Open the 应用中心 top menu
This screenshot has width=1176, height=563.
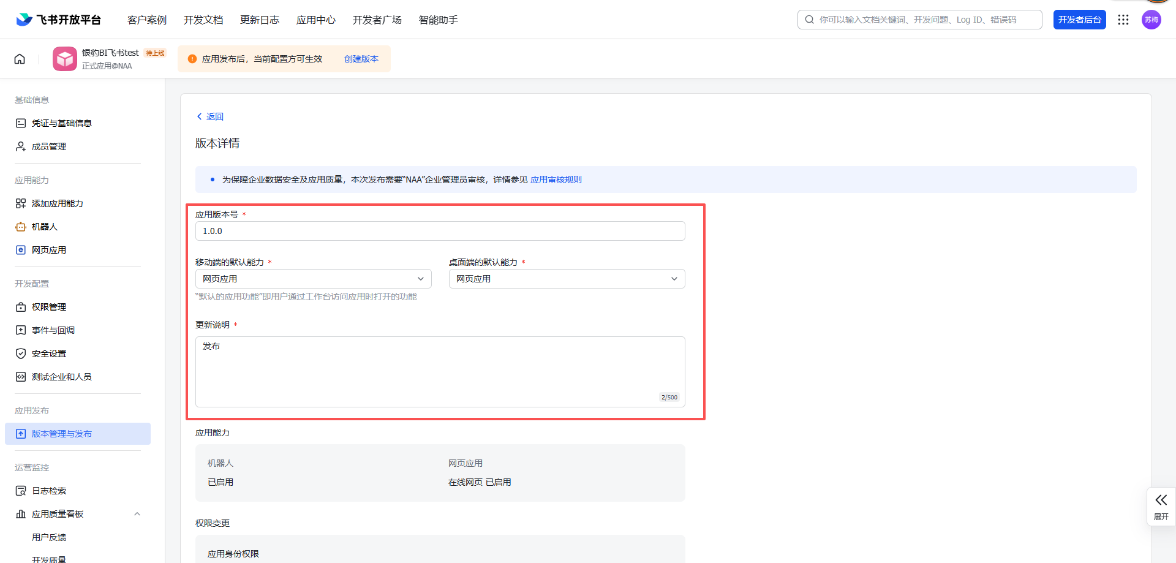(x=316, y=20)
